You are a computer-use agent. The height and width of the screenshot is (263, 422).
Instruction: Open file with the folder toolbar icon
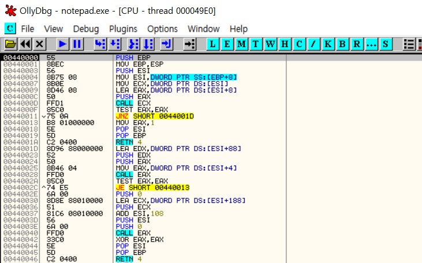[10, 44]
